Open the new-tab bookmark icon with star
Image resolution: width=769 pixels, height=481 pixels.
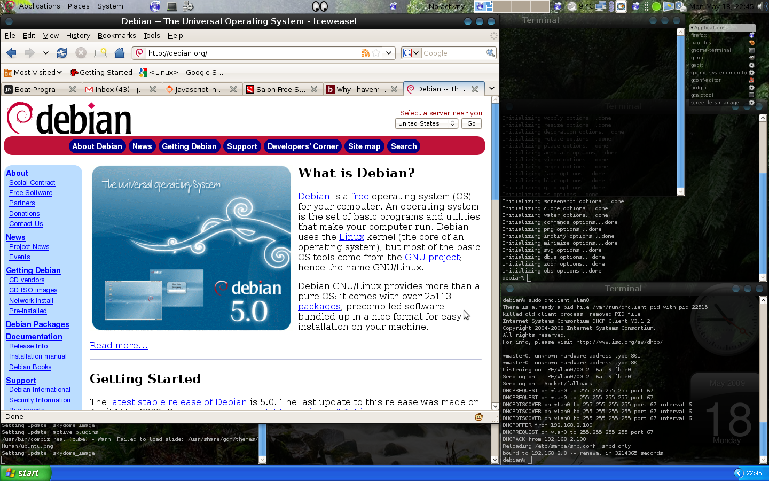click(x=100, y=53)
